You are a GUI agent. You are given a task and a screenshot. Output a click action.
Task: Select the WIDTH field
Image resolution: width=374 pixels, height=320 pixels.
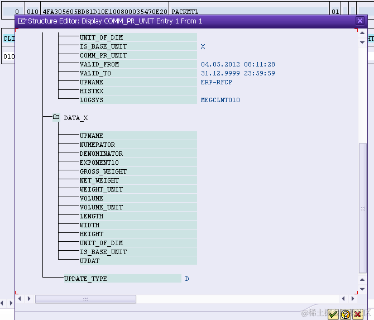tap(138, 225)
